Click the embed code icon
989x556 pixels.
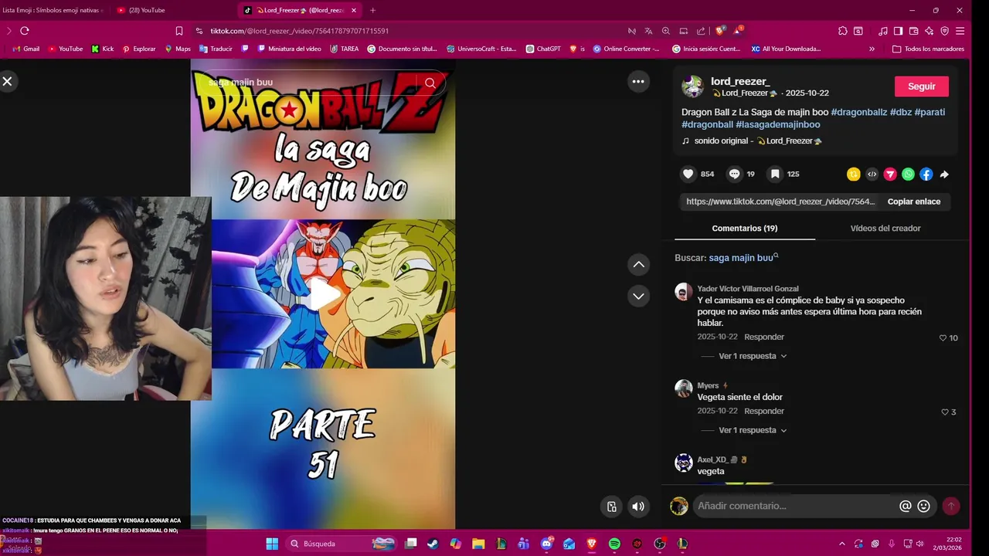(872, 175)
